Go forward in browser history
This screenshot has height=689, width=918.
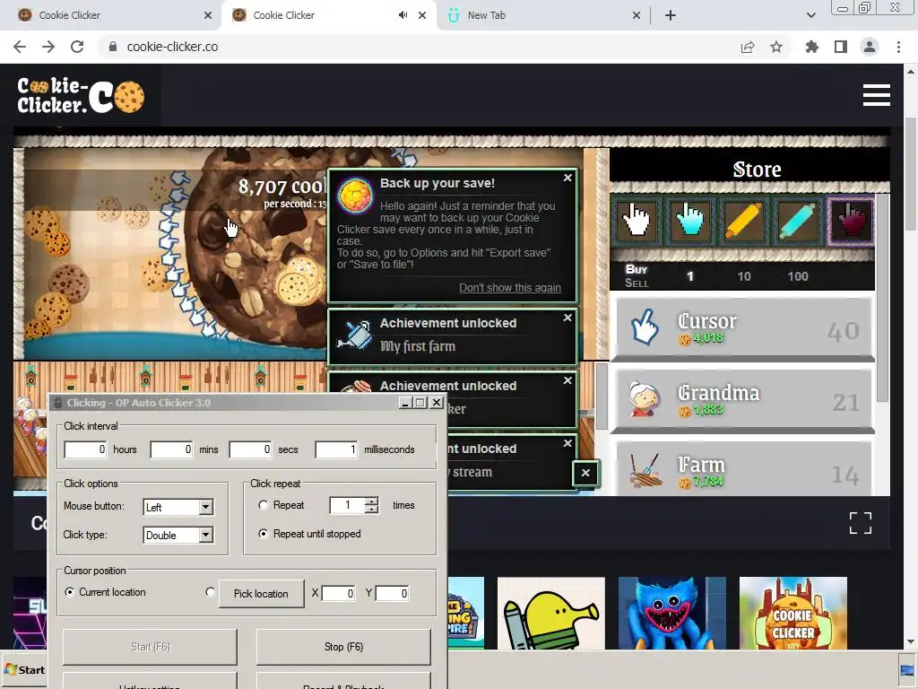point(48,47)
